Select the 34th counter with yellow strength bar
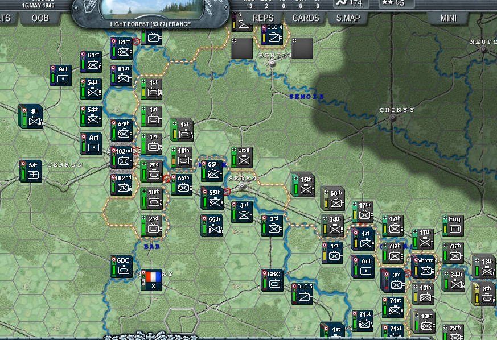This screenshot has height=340, width=497. pyautogui.click(x=332, y=226)
